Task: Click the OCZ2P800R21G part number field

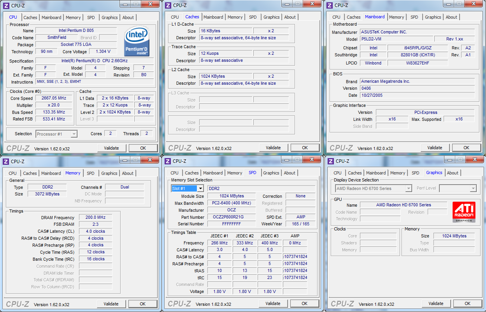Action: coord(232,217)
